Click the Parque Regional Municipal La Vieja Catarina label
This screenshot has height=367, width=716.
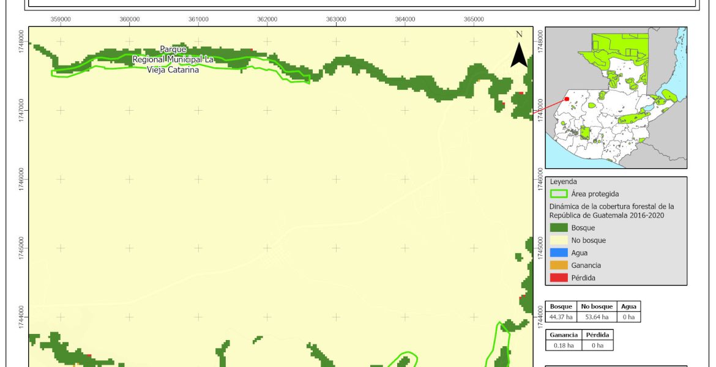[x=173, y=59]
